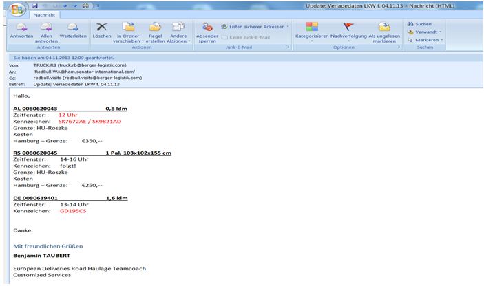The width and height of the screenshot is (484, 286).
Task: Open the Office button menu
Action: 17,10
